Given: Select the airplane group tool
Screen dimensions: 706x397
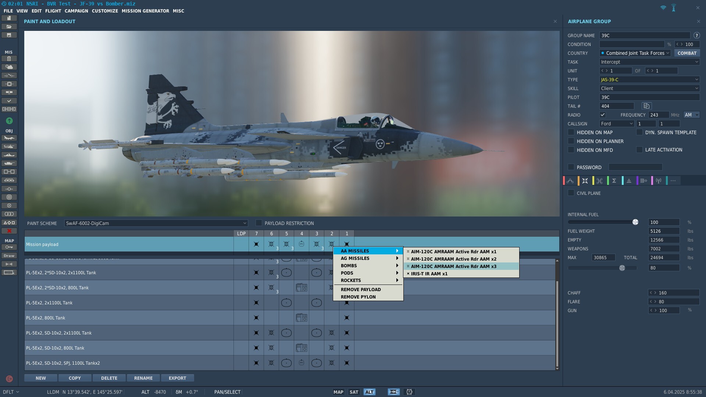Looking at the screenshot, I should (9, 138).
